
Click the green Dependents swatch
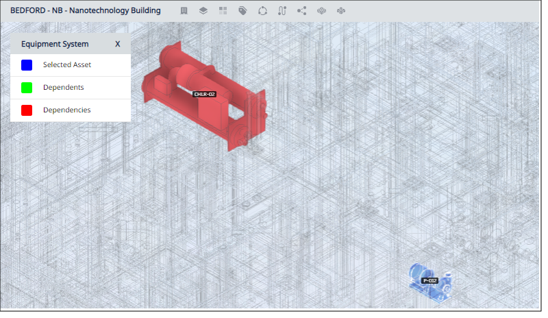[27, 88]
